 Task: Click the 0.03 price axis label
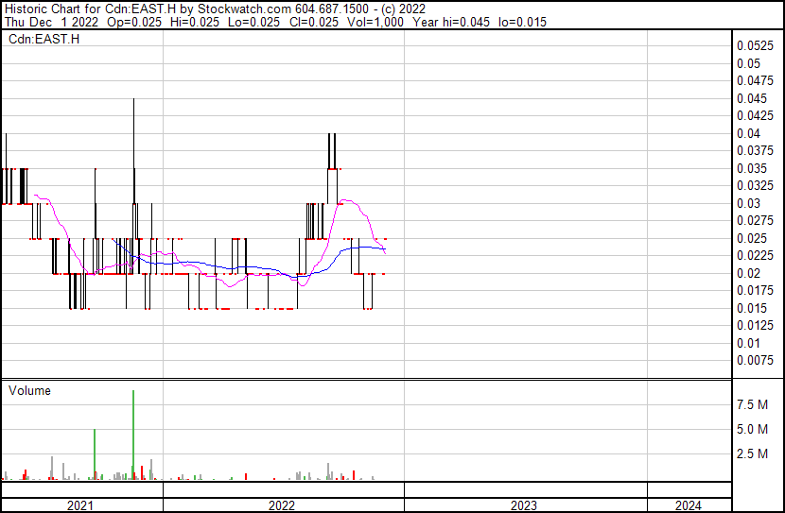pyautogui.click(x=748, y=203)
